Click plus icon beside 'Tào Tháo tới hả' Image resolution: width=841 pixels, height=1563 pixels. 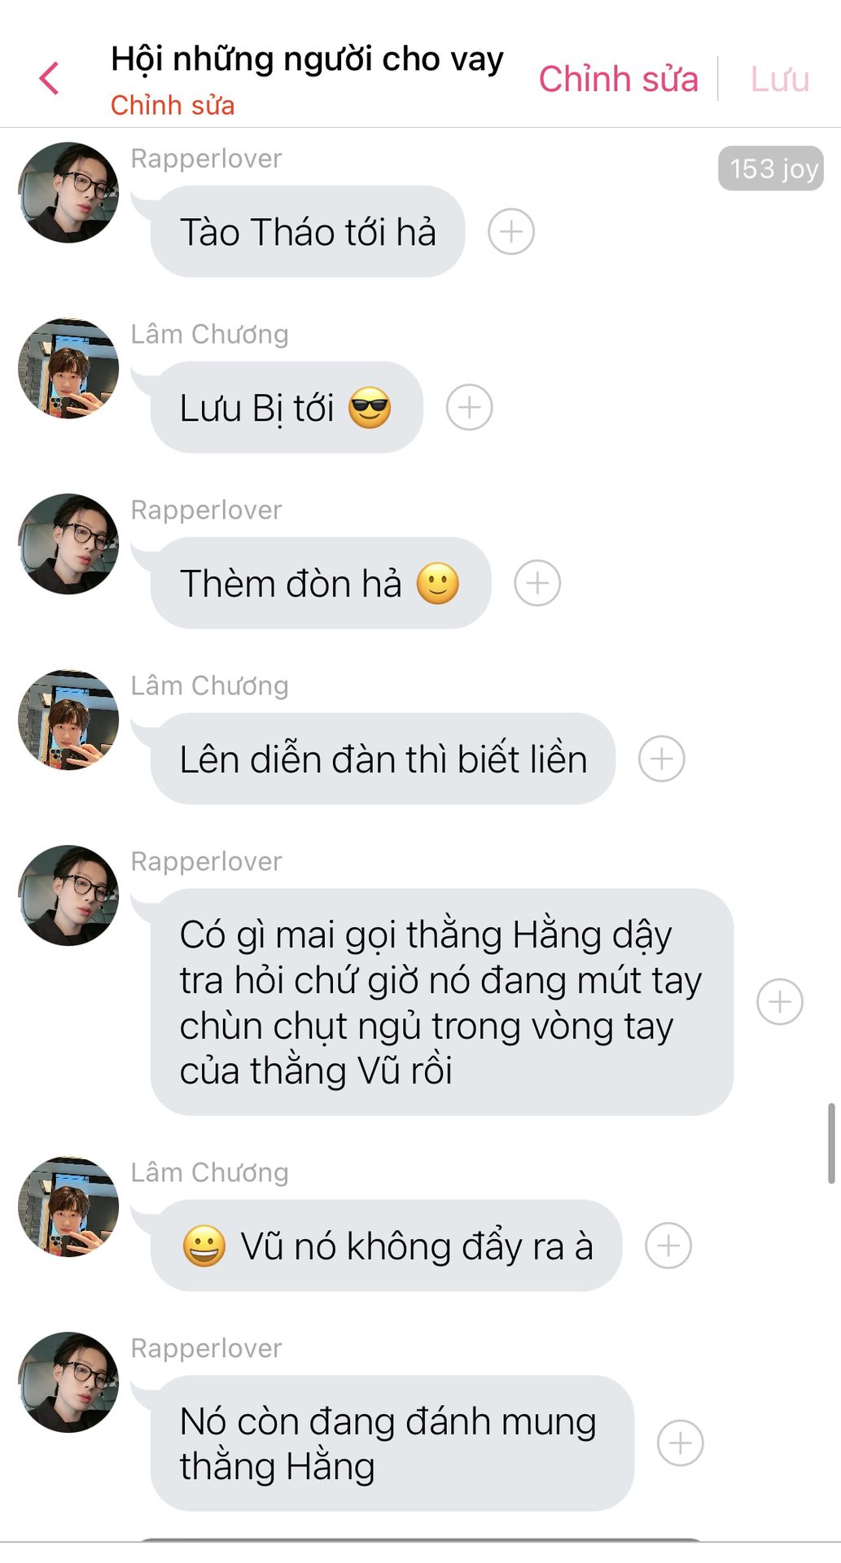pyautogui.click(x=511, y=232)
